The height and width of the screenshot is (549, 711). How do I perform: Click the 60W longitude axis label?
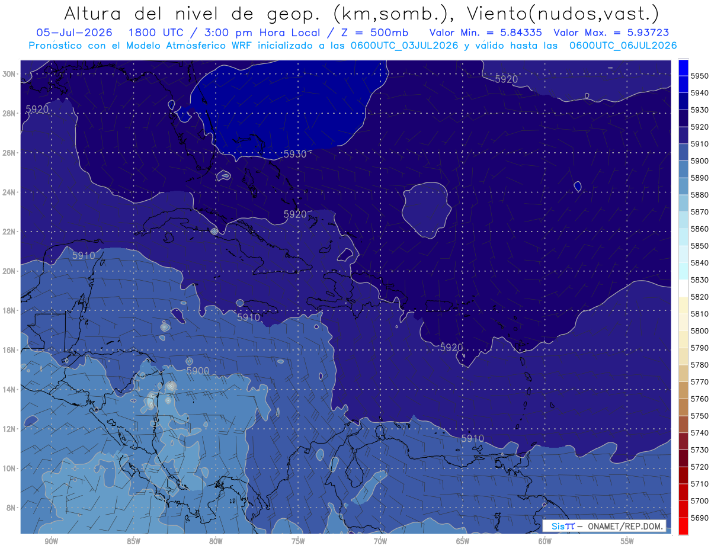pos(545,541)
